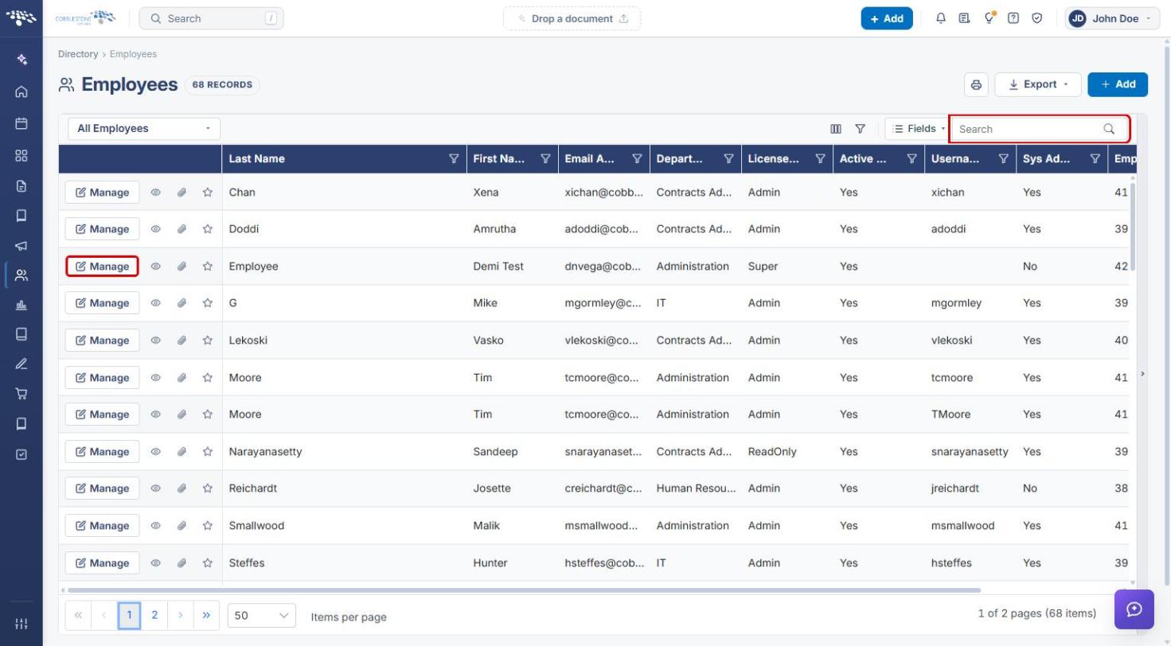Click the eye icon on Narayanasetty row
Viewport: 1171px width, 646px height.
click(x=156, y=452)
